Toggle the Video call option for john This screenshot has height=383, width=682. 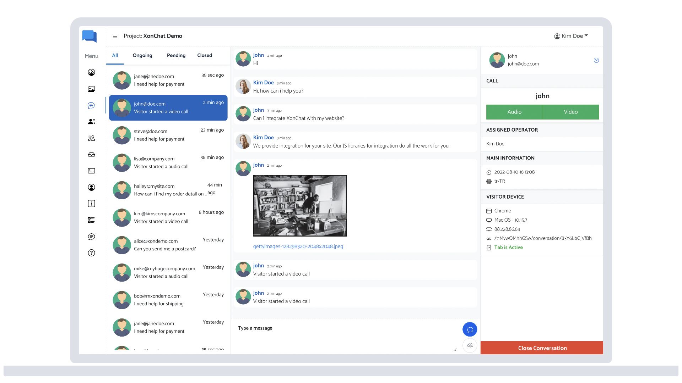coord(570,112)
